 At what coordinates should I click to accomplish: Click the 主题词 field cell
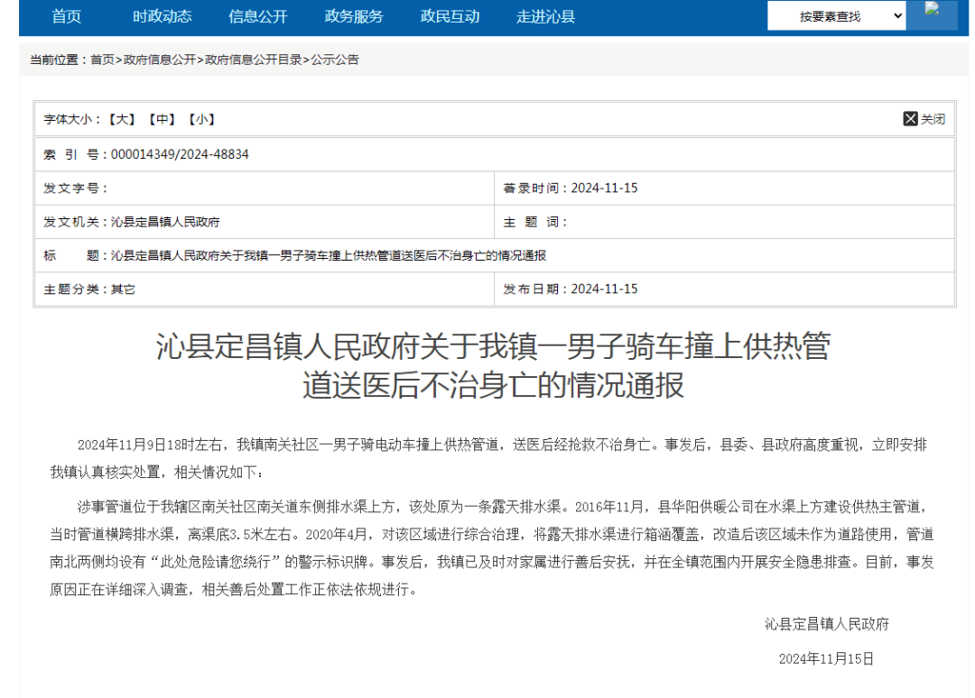tap(724, 222)
